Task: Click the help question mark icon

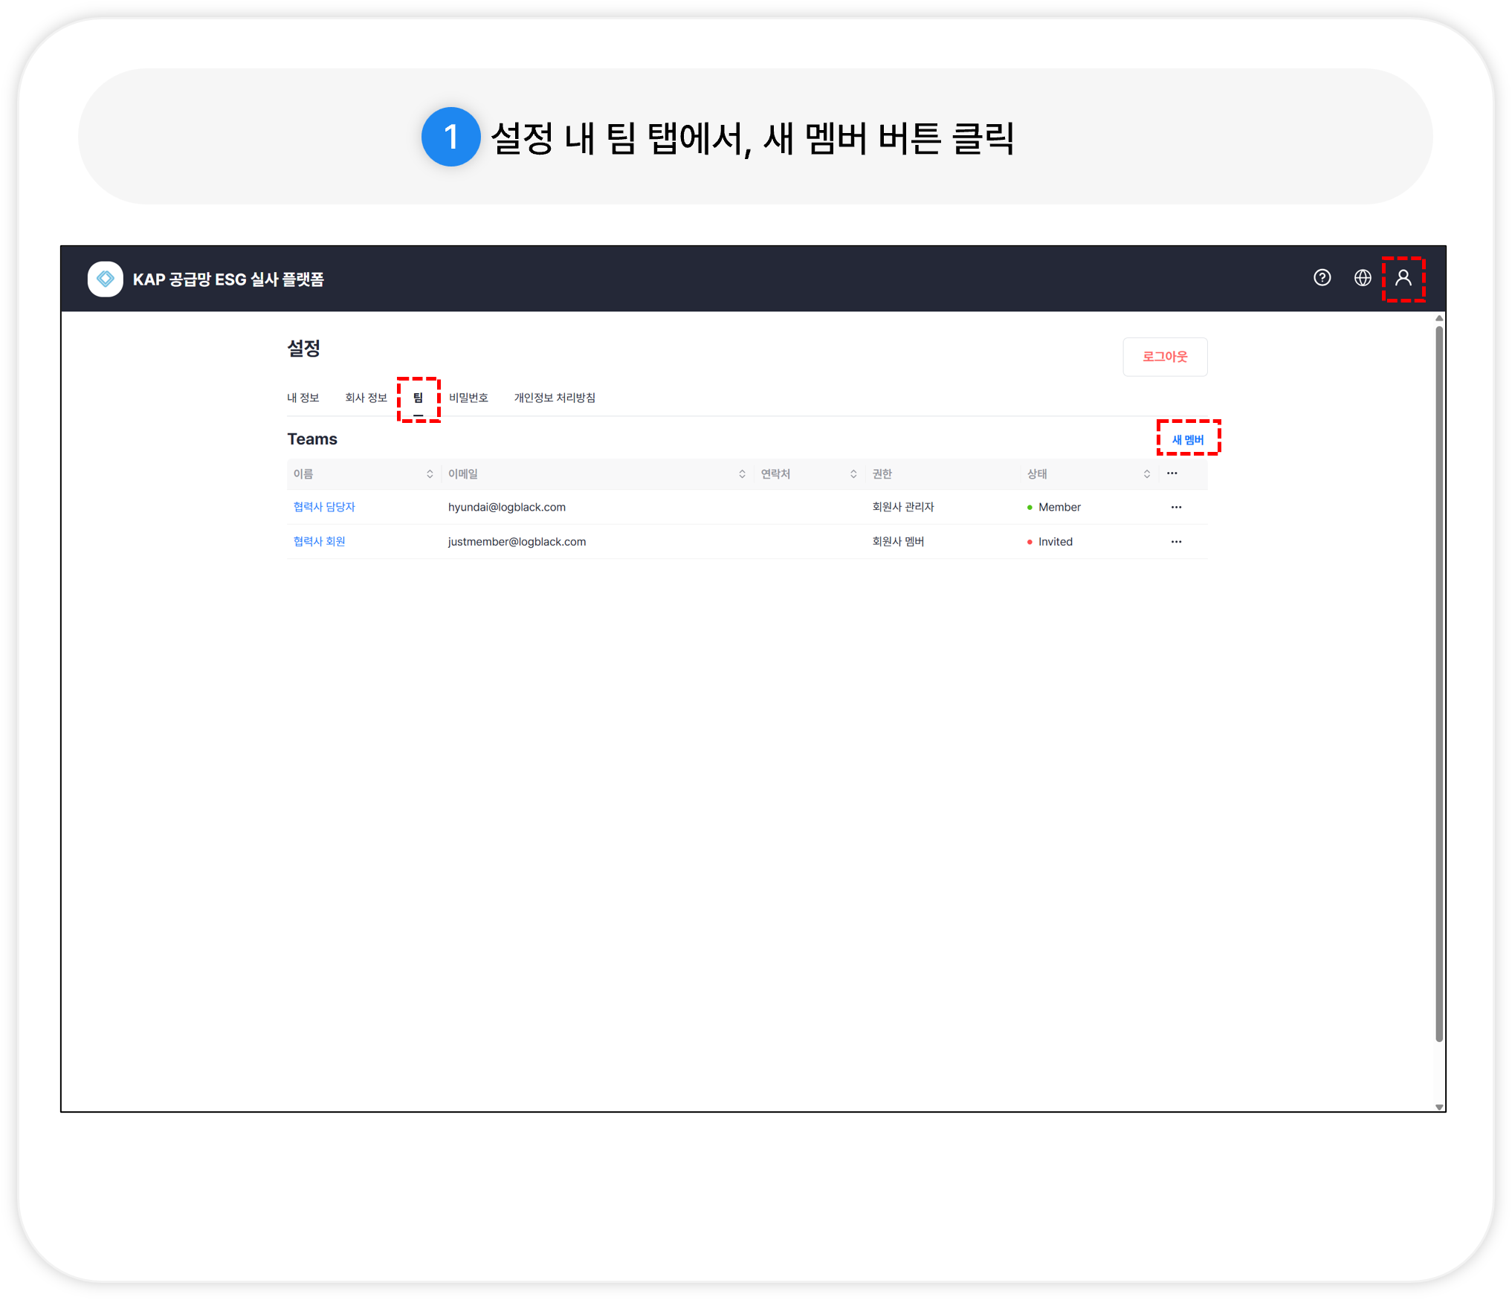Action: pos(1322,278)
